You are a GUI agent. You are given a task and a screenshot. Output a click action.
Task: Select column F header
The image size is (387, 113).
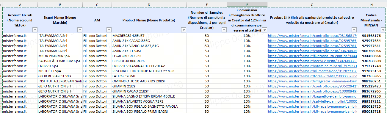click(x=247, y=4)
